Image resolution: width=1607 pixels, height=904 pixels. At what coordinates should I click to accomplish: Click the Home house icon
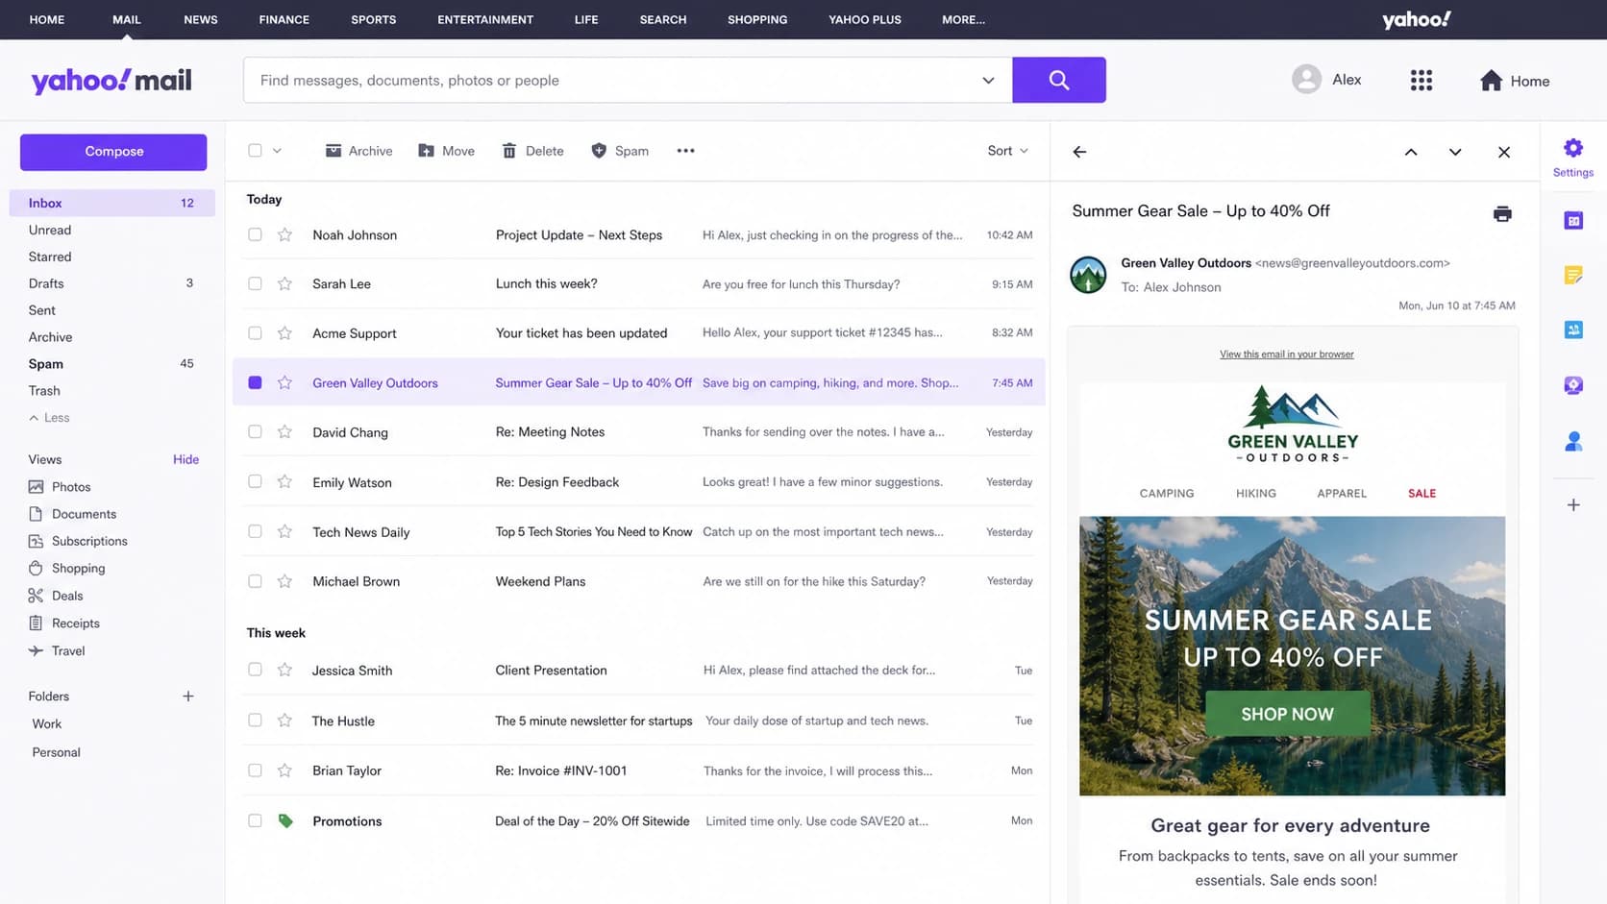click(1491, 81)
